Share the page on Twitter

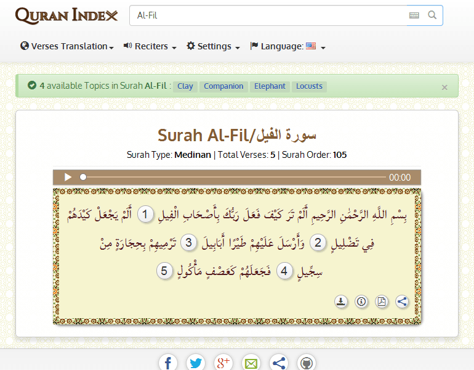coord(196,363)
